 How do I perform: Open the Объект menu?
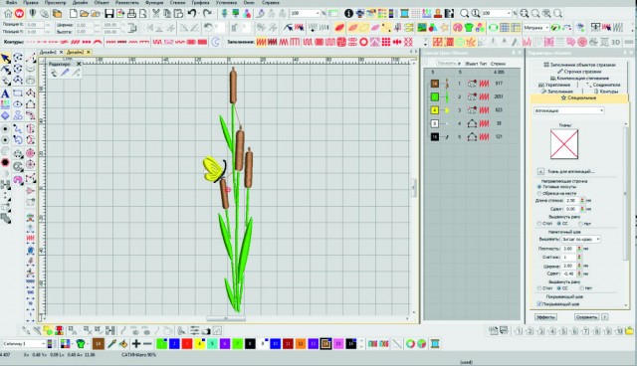click(102, 2)
